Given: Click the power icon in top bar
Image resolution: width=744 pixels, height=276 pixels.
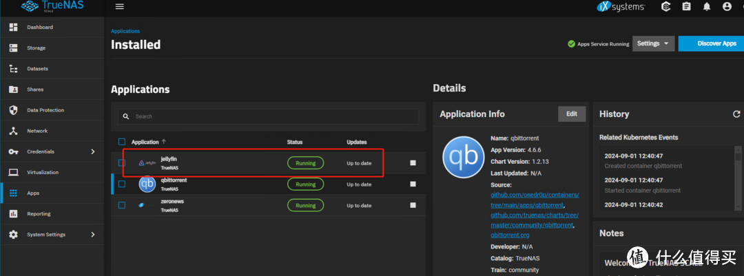Looking at the screenshot, I should (741, 7).
